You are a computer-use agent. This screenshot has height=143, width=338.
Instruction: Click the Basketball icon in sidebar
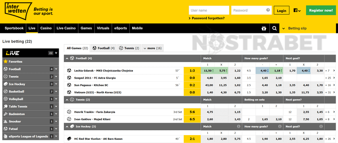pyautogui.click(x=6, y=91)
